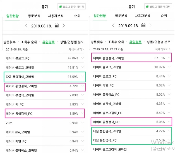Click 2019.09.18. date text in right panel
The height and width of the screenshot is (153, 175).
click(x=128, y=26)
